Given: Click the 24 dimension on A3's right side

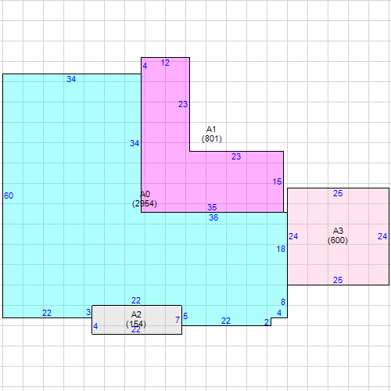Looking at the screenshot, I should (382, 236).
